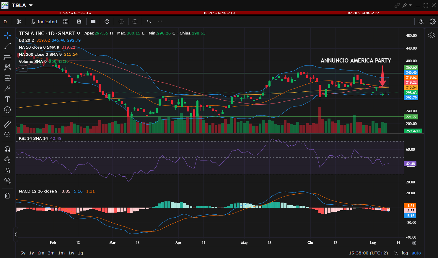Click the 360.60 green price label
Screen dimensions: 438x258
tap(411, 68)
